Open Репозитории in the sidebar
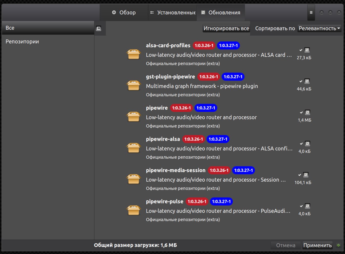The image size is (345, 254). coord(48,42)
